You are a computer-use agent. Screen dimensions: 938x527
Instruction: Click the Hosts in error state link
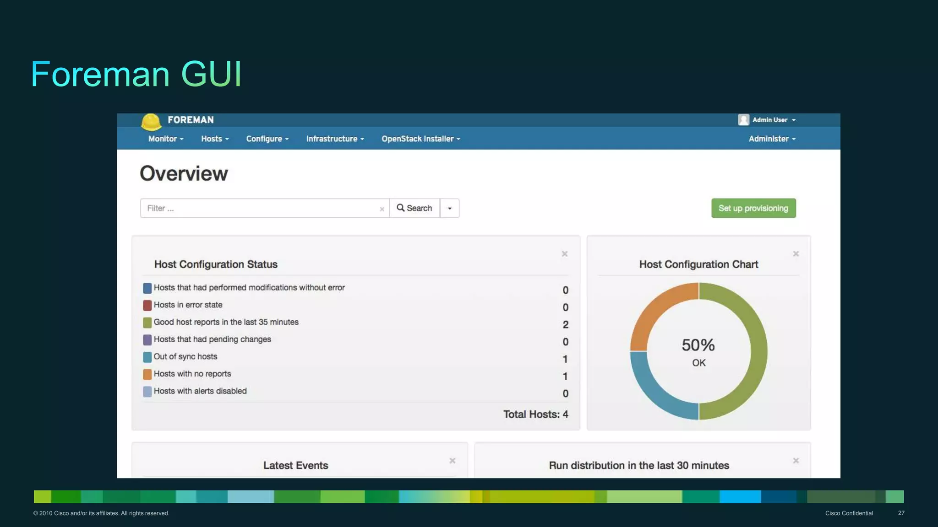click(x=188, y=305)
